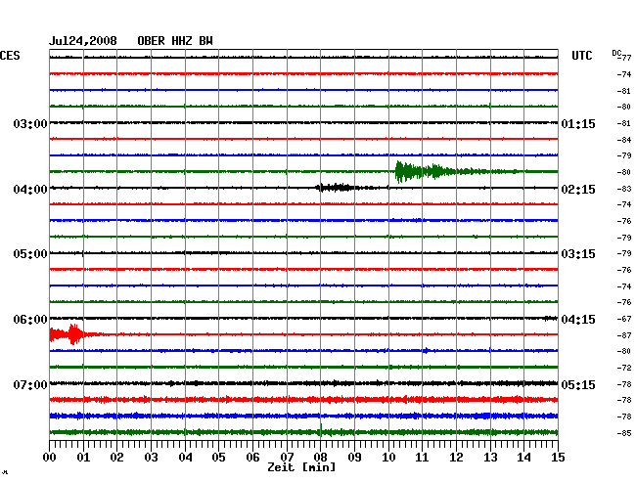Click the Zeit [min] axis title
636x483 pixels.
pyautogui.click(x=301, y=467)
